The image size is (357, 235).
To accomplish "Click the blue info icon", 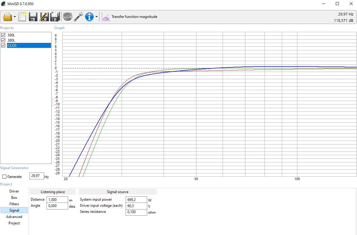I will (x=89, y=17).
